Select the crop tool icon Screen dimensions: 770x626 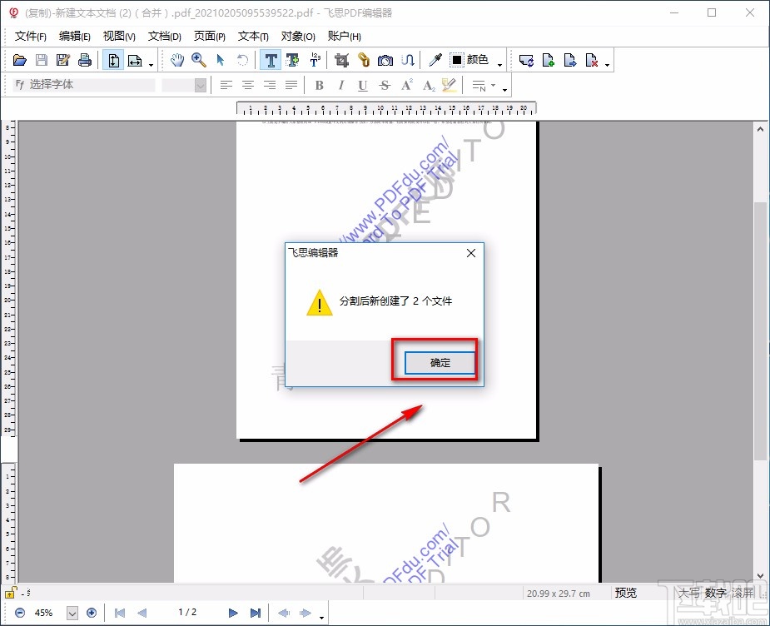pyautogui.click(x=342, y=61)
